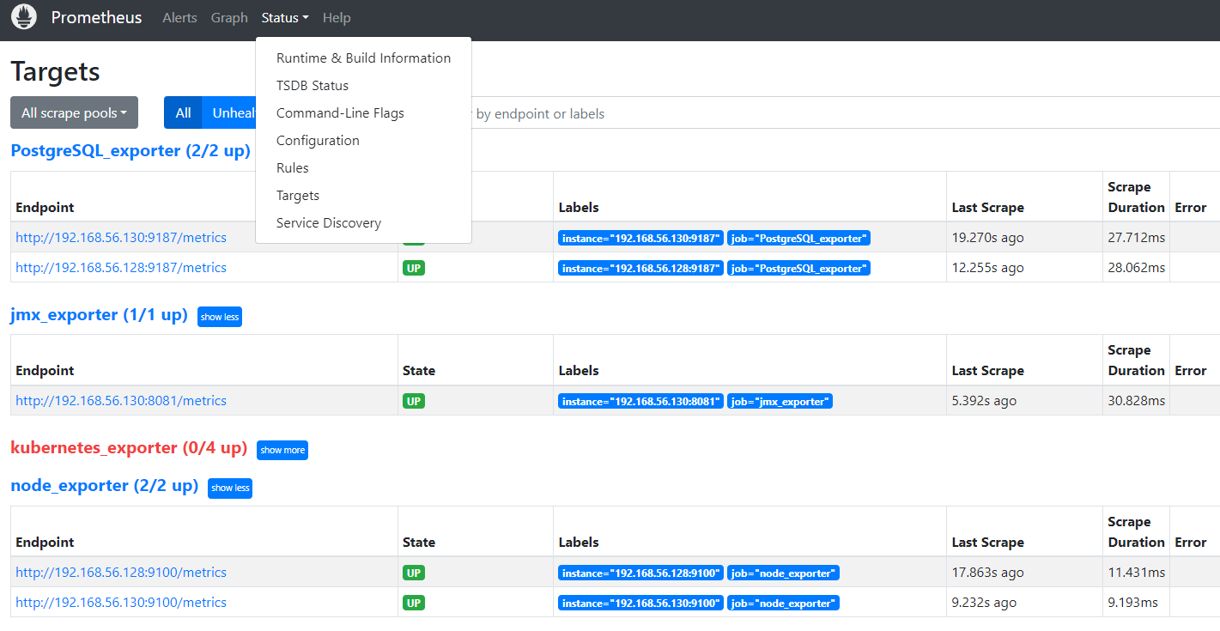Switch to the Unhealthy filter
Image resolution: width=1220 pixels, height=631 pixels.
tap(228, 112)
